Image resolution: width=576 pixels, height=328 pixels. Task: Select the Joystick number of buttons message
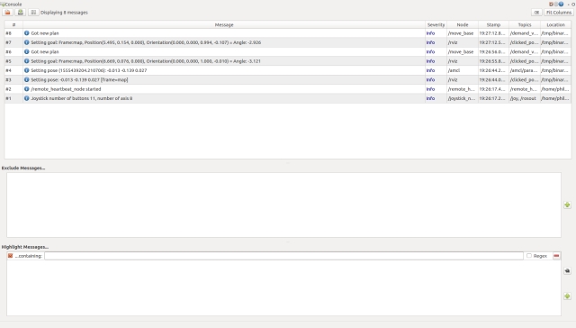(x=288, y=98)
